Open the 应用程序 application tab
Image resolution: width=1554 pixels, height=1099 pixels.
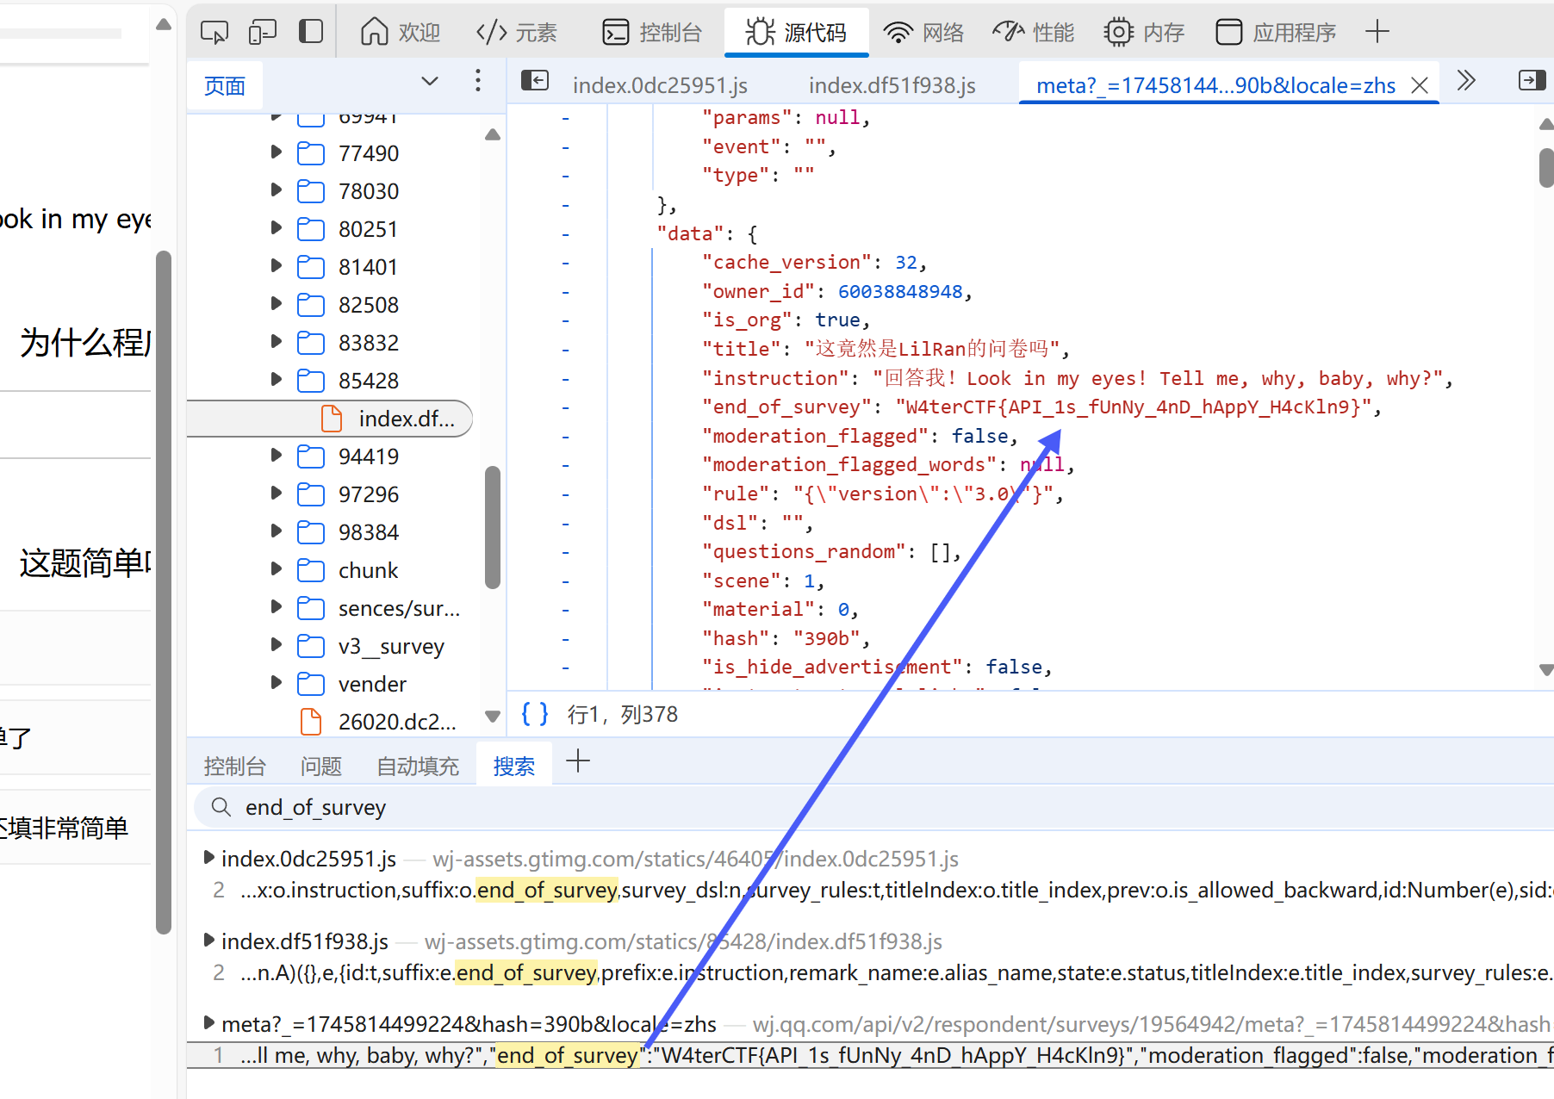(x=1275, y=33)
